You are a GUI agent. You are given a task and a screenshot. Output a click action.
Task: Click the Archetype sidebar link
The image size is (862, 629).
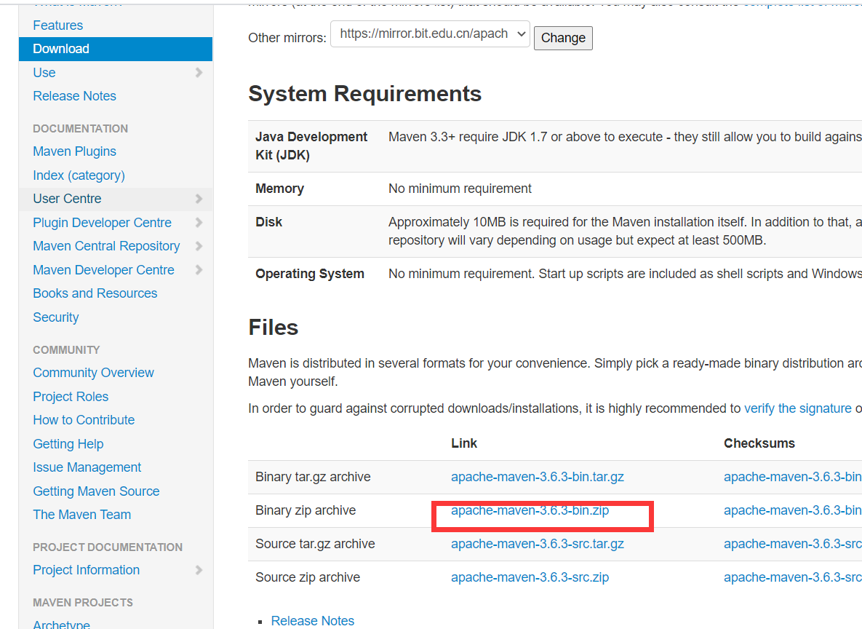coord(61,625)
